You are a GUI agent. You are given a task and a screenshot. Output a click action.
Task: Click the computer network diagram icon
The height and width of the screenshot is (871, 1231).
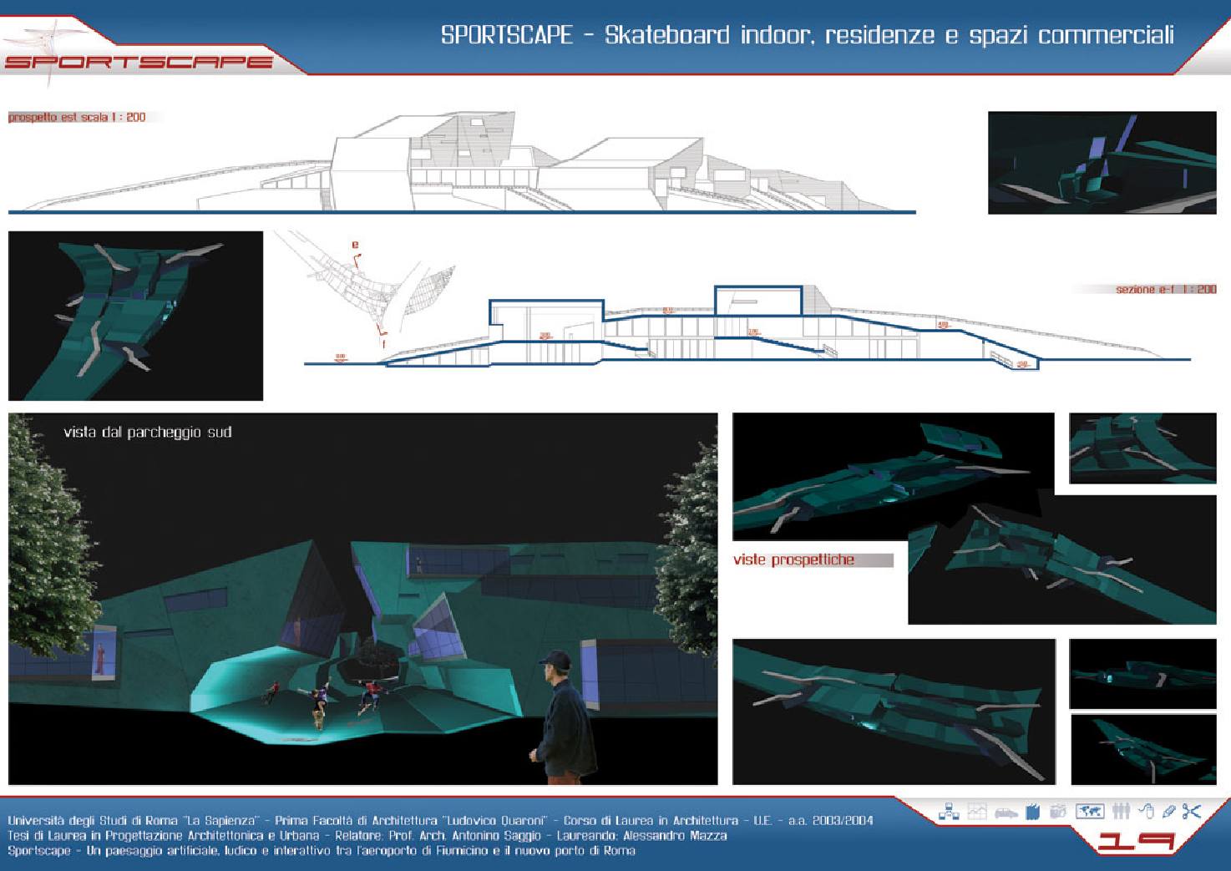948,811
